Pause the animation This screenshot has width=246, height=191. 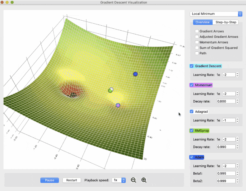pos(50,180)
